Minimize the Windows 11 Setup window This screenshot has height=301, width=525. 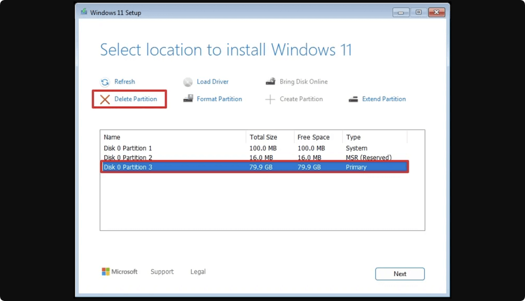(x=401, y=13)
